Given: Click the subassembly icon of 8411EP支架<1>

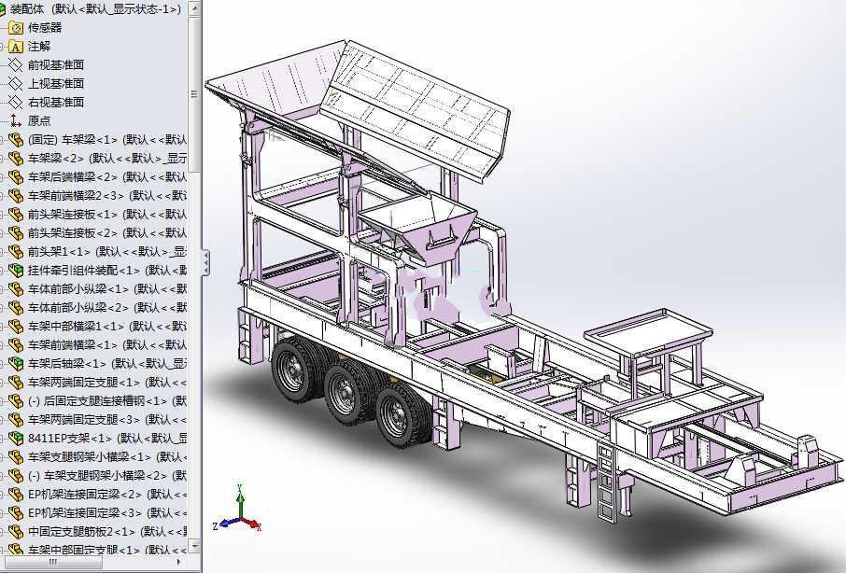Looking at the screenshot, I should pos(16,438).
